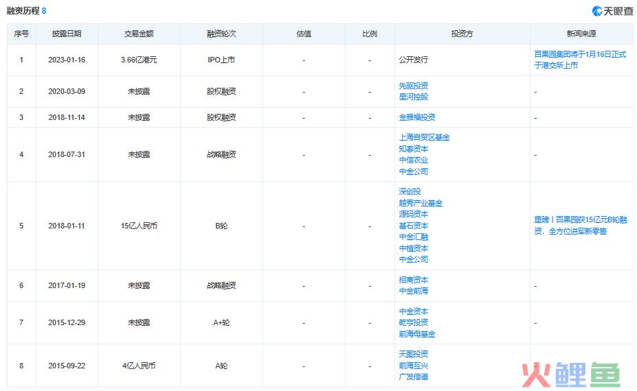Select the date cell 2017-01-19

pos(67,285)
